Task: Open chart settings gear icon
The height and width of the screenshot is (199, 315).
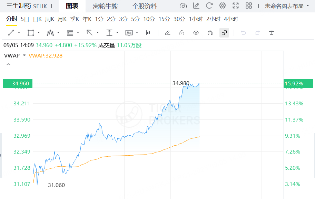Action: pos(223,6)
